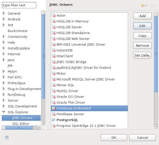Click the MySQL Driver icon

click(x=54, y=91)
